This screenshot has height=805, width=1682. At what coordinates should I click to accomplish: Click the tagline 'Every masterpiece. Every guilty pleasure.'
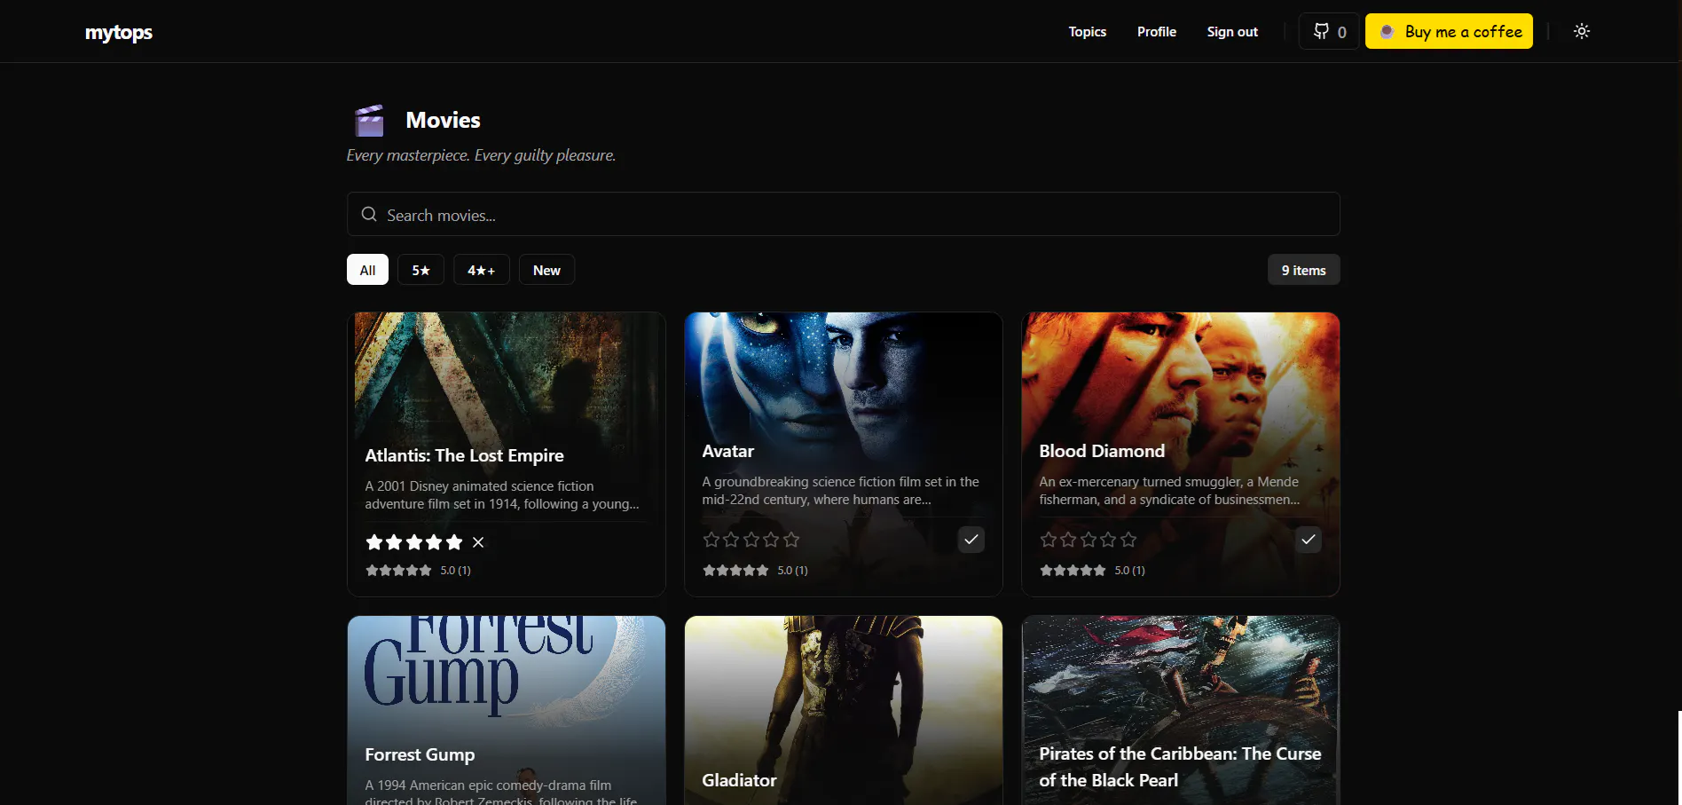pyautogui.click(x=481, y=155)
